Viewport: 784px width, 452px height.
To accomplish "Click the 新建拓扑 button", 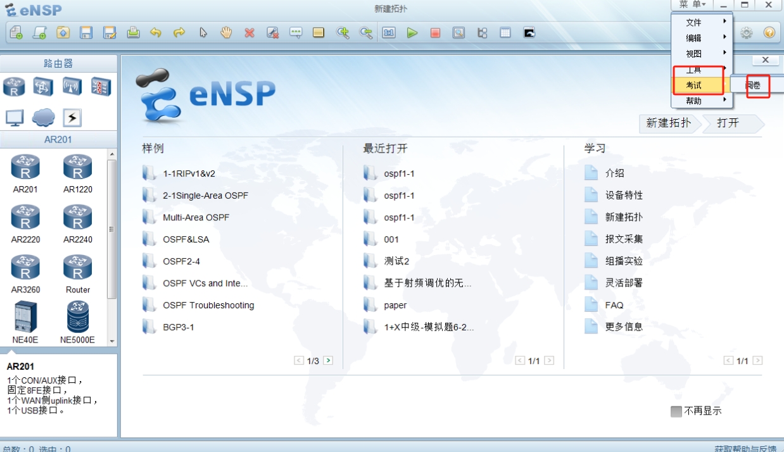I will click(x=668, y=123).
